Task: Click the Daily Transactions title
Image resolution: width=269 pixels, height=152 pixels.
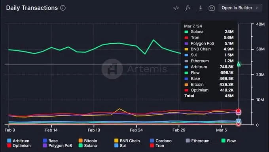Action: tap(32, 8)
